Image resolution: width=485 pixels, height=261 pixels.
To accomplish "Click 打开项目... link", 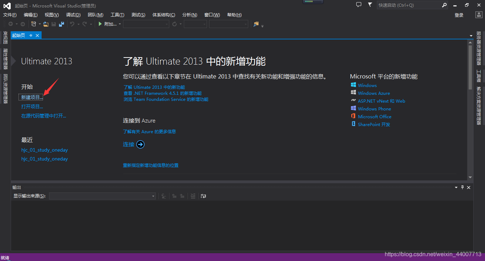I will click(32, 107).
